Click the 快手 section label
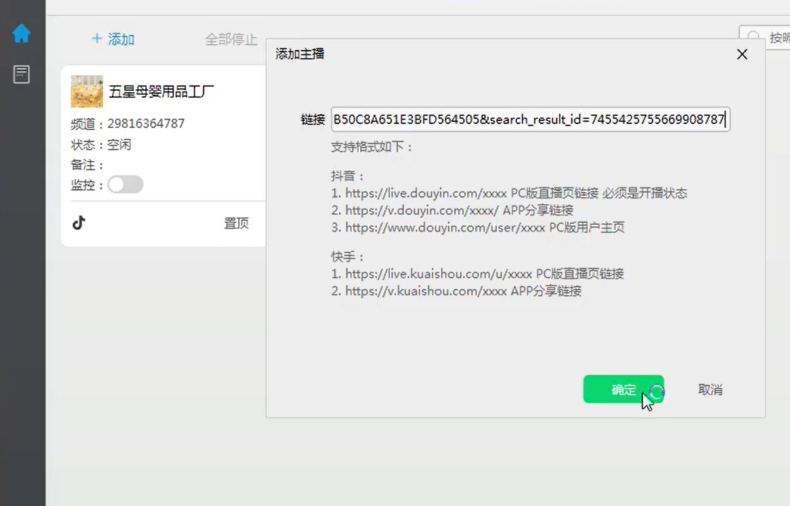This screenshot has width=790, height=506. click(347, 256)
